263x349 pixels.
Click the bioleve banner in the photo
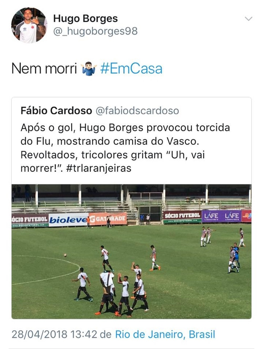(68, 220)
